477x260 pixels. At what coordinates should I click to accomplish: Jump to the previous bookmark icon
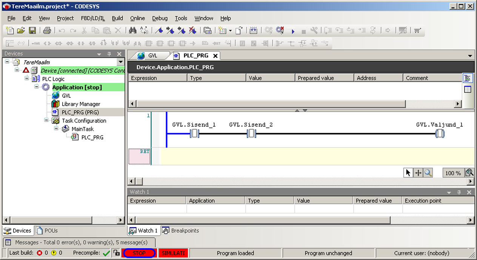pos(182,31)
